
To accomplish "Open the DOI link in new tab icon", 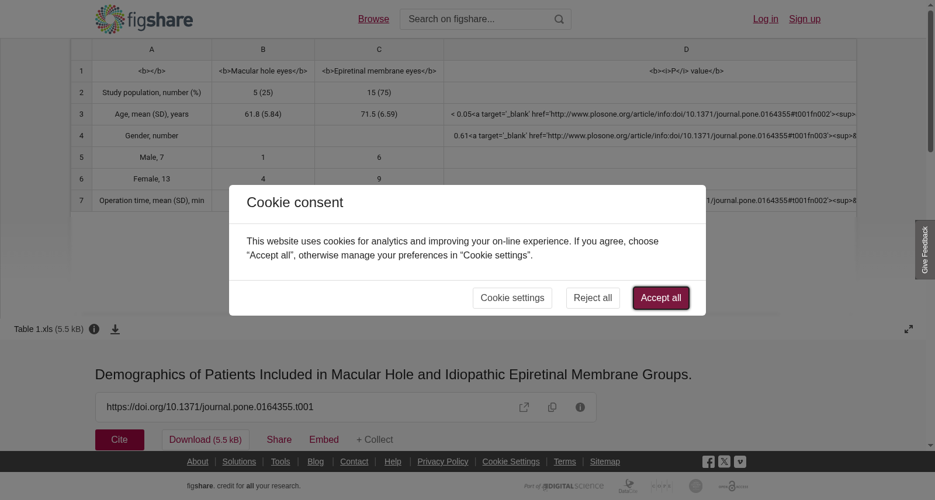I will (524, 407).
